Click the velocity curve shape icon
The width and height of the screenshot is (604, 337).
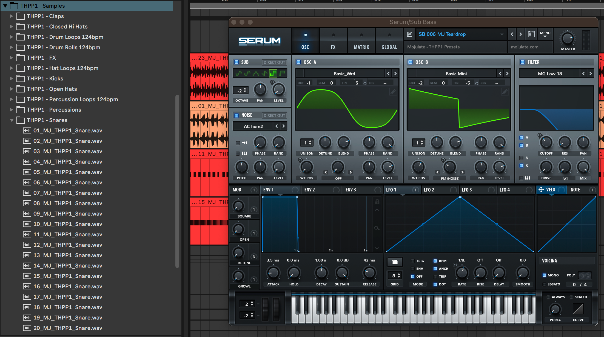pyautogui.click(x=578, y=309)
